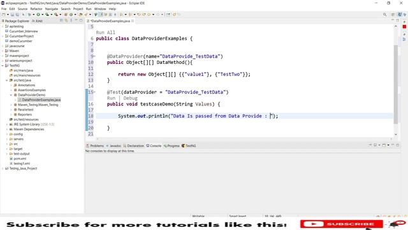
Task: Expand the Annotations package
Action: click(11, 85)
